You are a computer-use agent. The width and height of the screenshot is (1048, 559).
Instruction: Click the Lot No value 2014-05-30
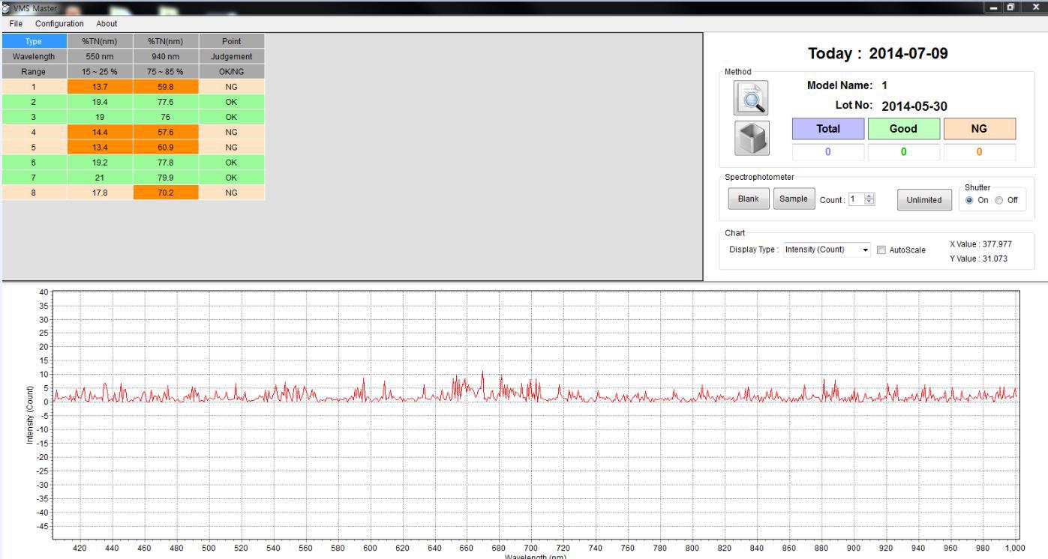[x=914, y=106]
